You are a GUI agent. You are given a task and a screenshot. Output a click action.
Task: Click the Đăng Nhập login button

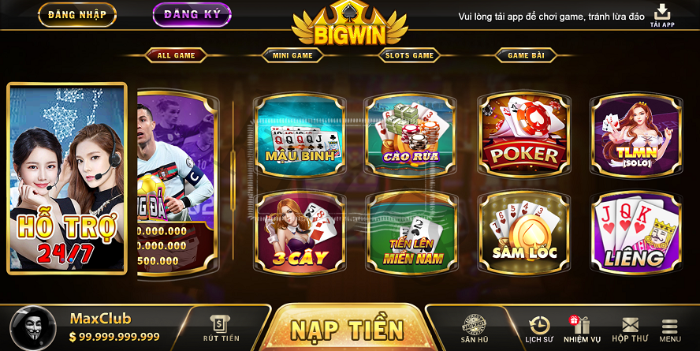pyautogui.click(x=77, y=15)
